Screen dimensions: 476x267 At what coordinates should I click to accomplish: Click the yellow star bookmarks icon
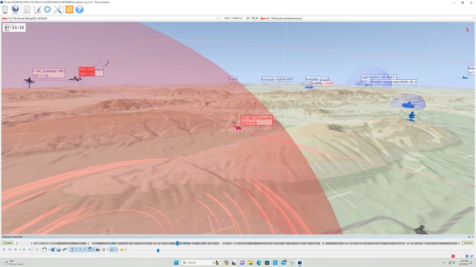pos(122,249)
